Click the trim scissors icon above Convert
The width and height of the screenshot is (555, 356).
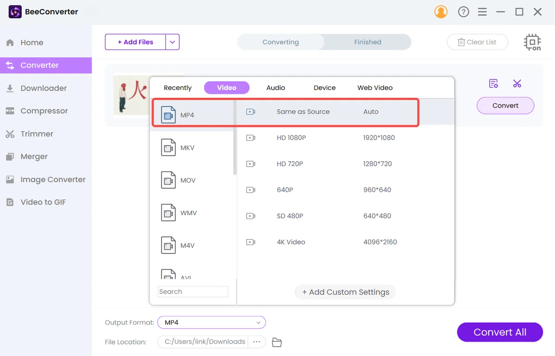point(517,84)
